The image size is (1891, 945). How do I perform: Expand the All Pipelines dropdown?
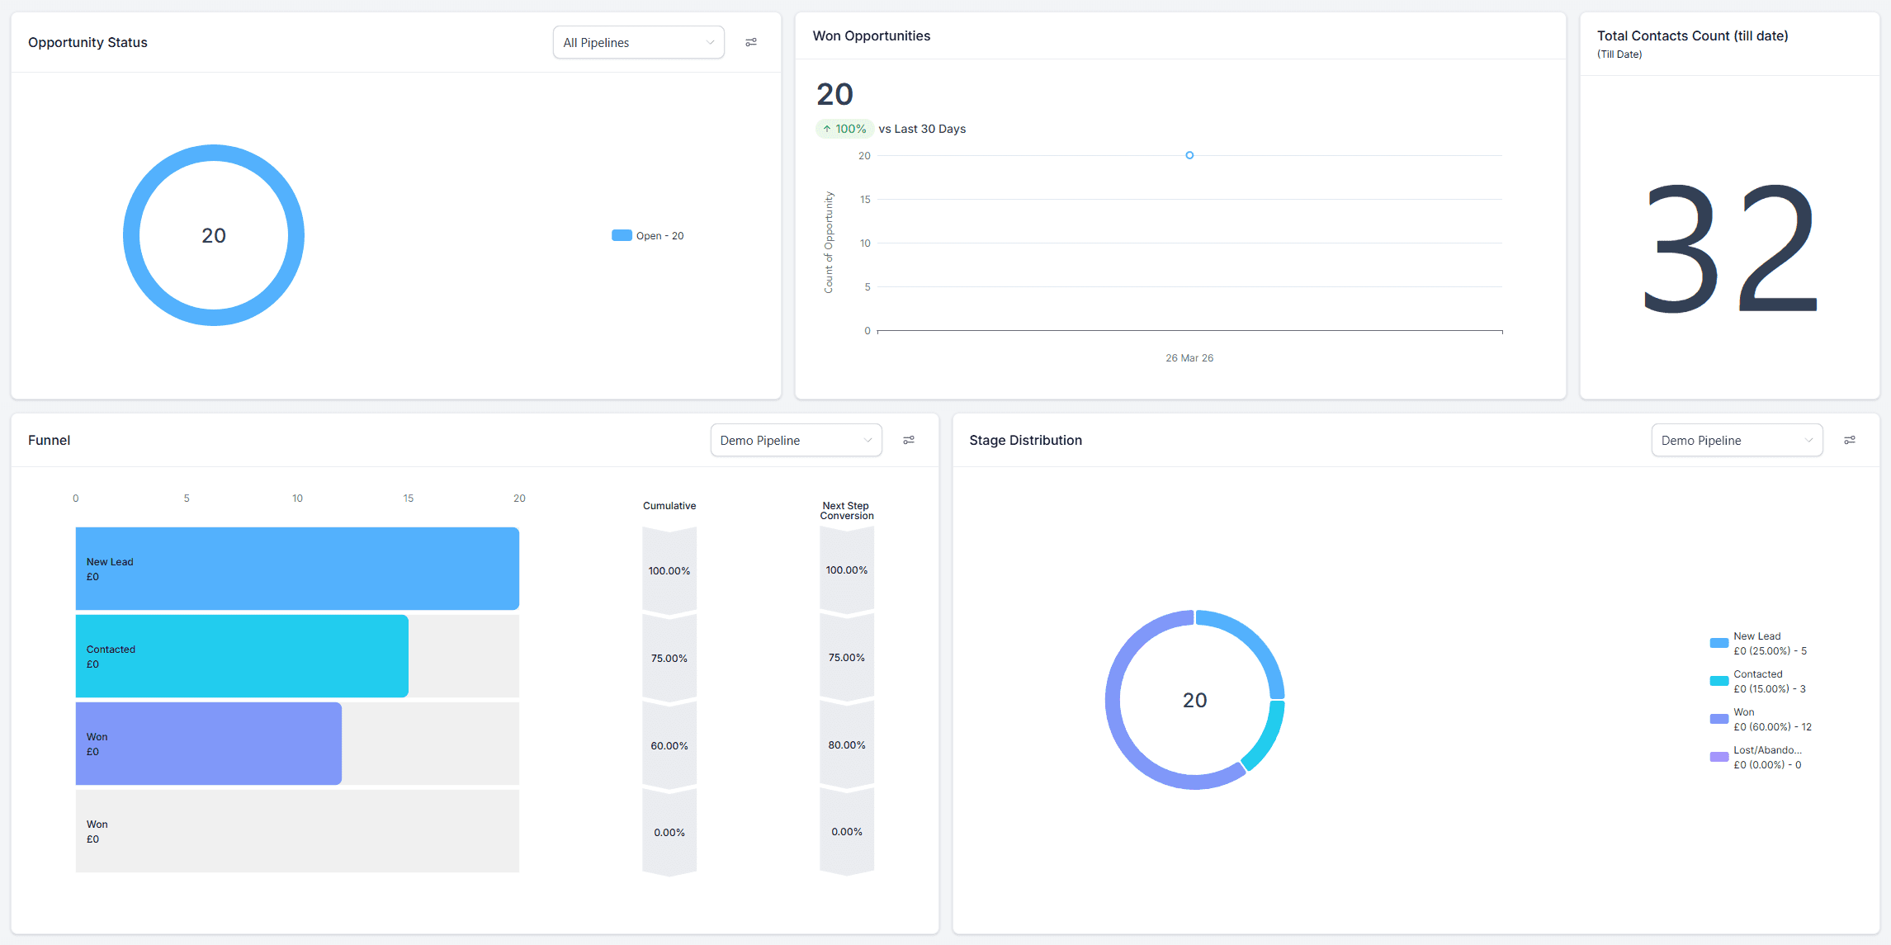[x=638, y=42]
